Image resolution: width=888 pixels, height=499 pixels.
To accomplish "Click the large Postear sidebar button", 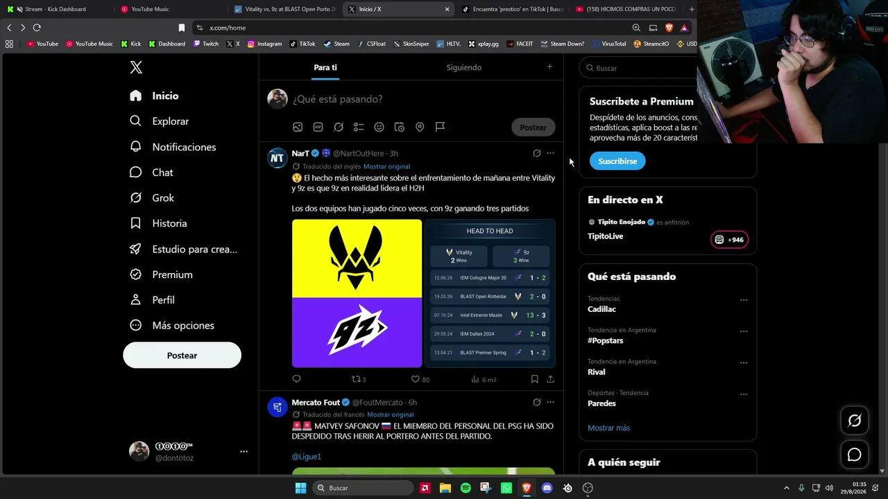I will coord(182,355).
